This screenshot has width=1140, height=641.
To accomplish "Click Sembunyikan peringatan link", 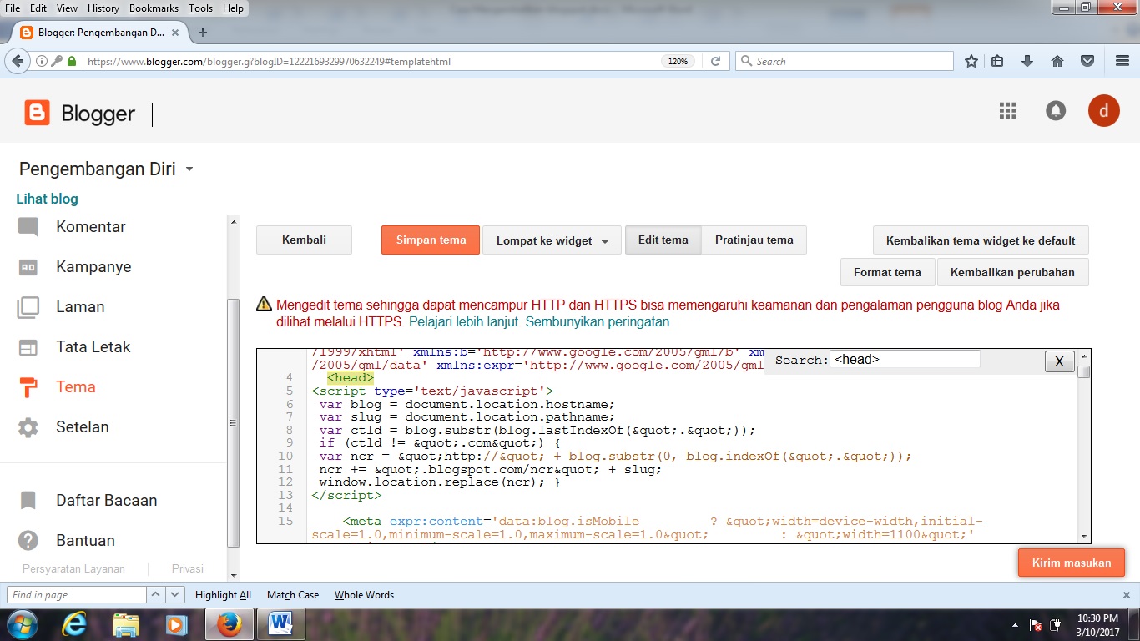I will click(598, 321).
